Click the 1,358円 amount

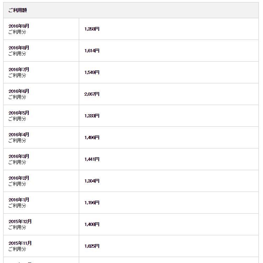tap(92, 29)
